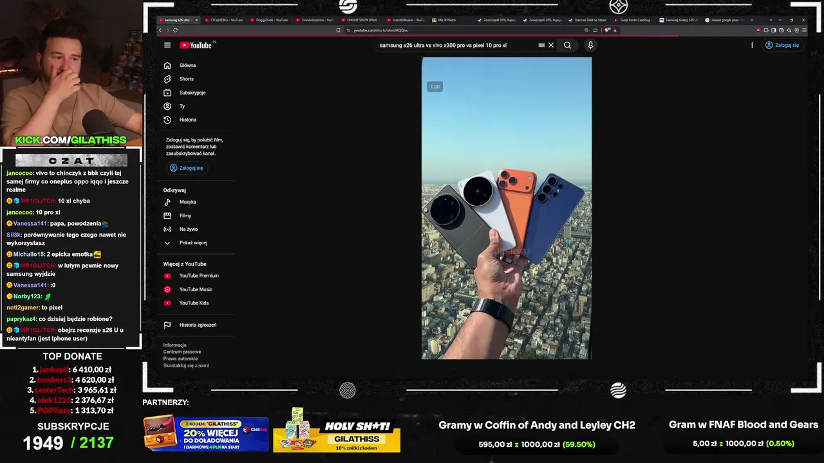Screen dimensions: 824x463
Task: Click the 1.00 speed badge on the Short
Action: point(435,87)
